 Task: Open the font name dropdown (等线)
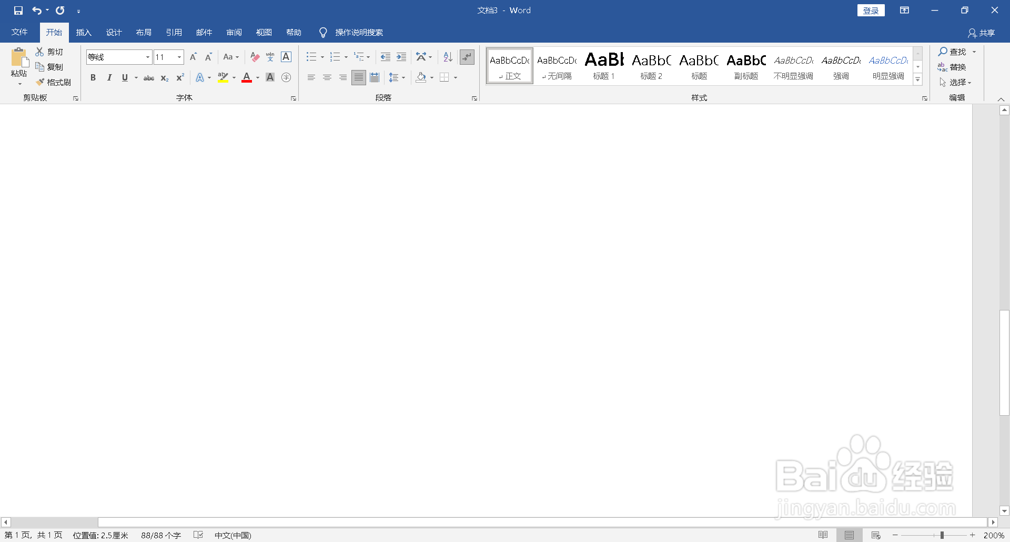point(148,57)
